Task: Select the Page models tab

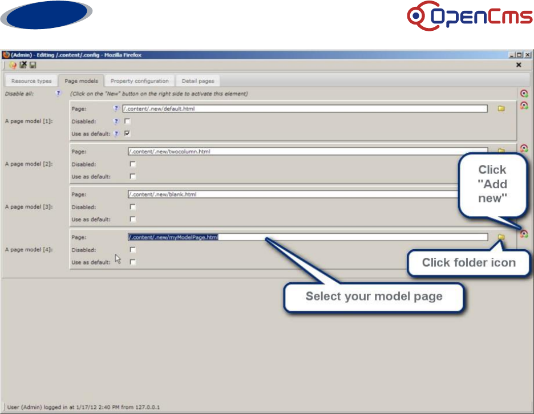Action: pos(82,80)
